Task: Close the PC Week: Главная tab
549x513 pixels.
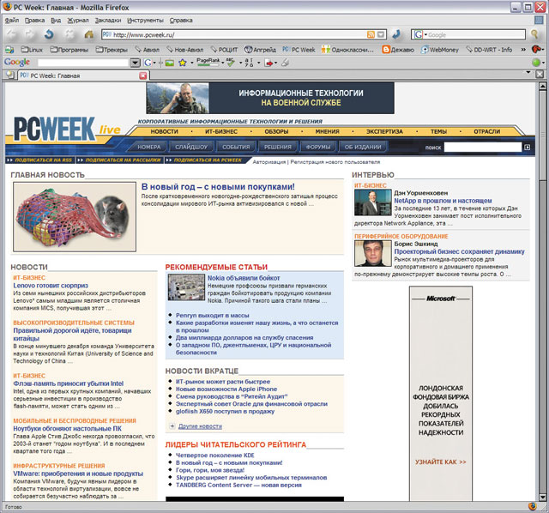Action: point(143,75)
